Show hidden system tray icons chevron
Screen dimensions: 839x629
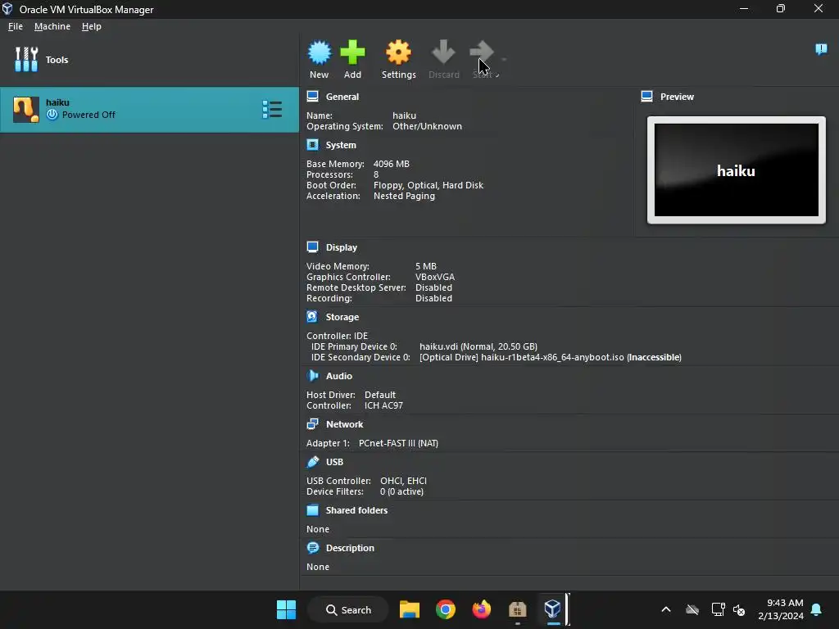665,609
